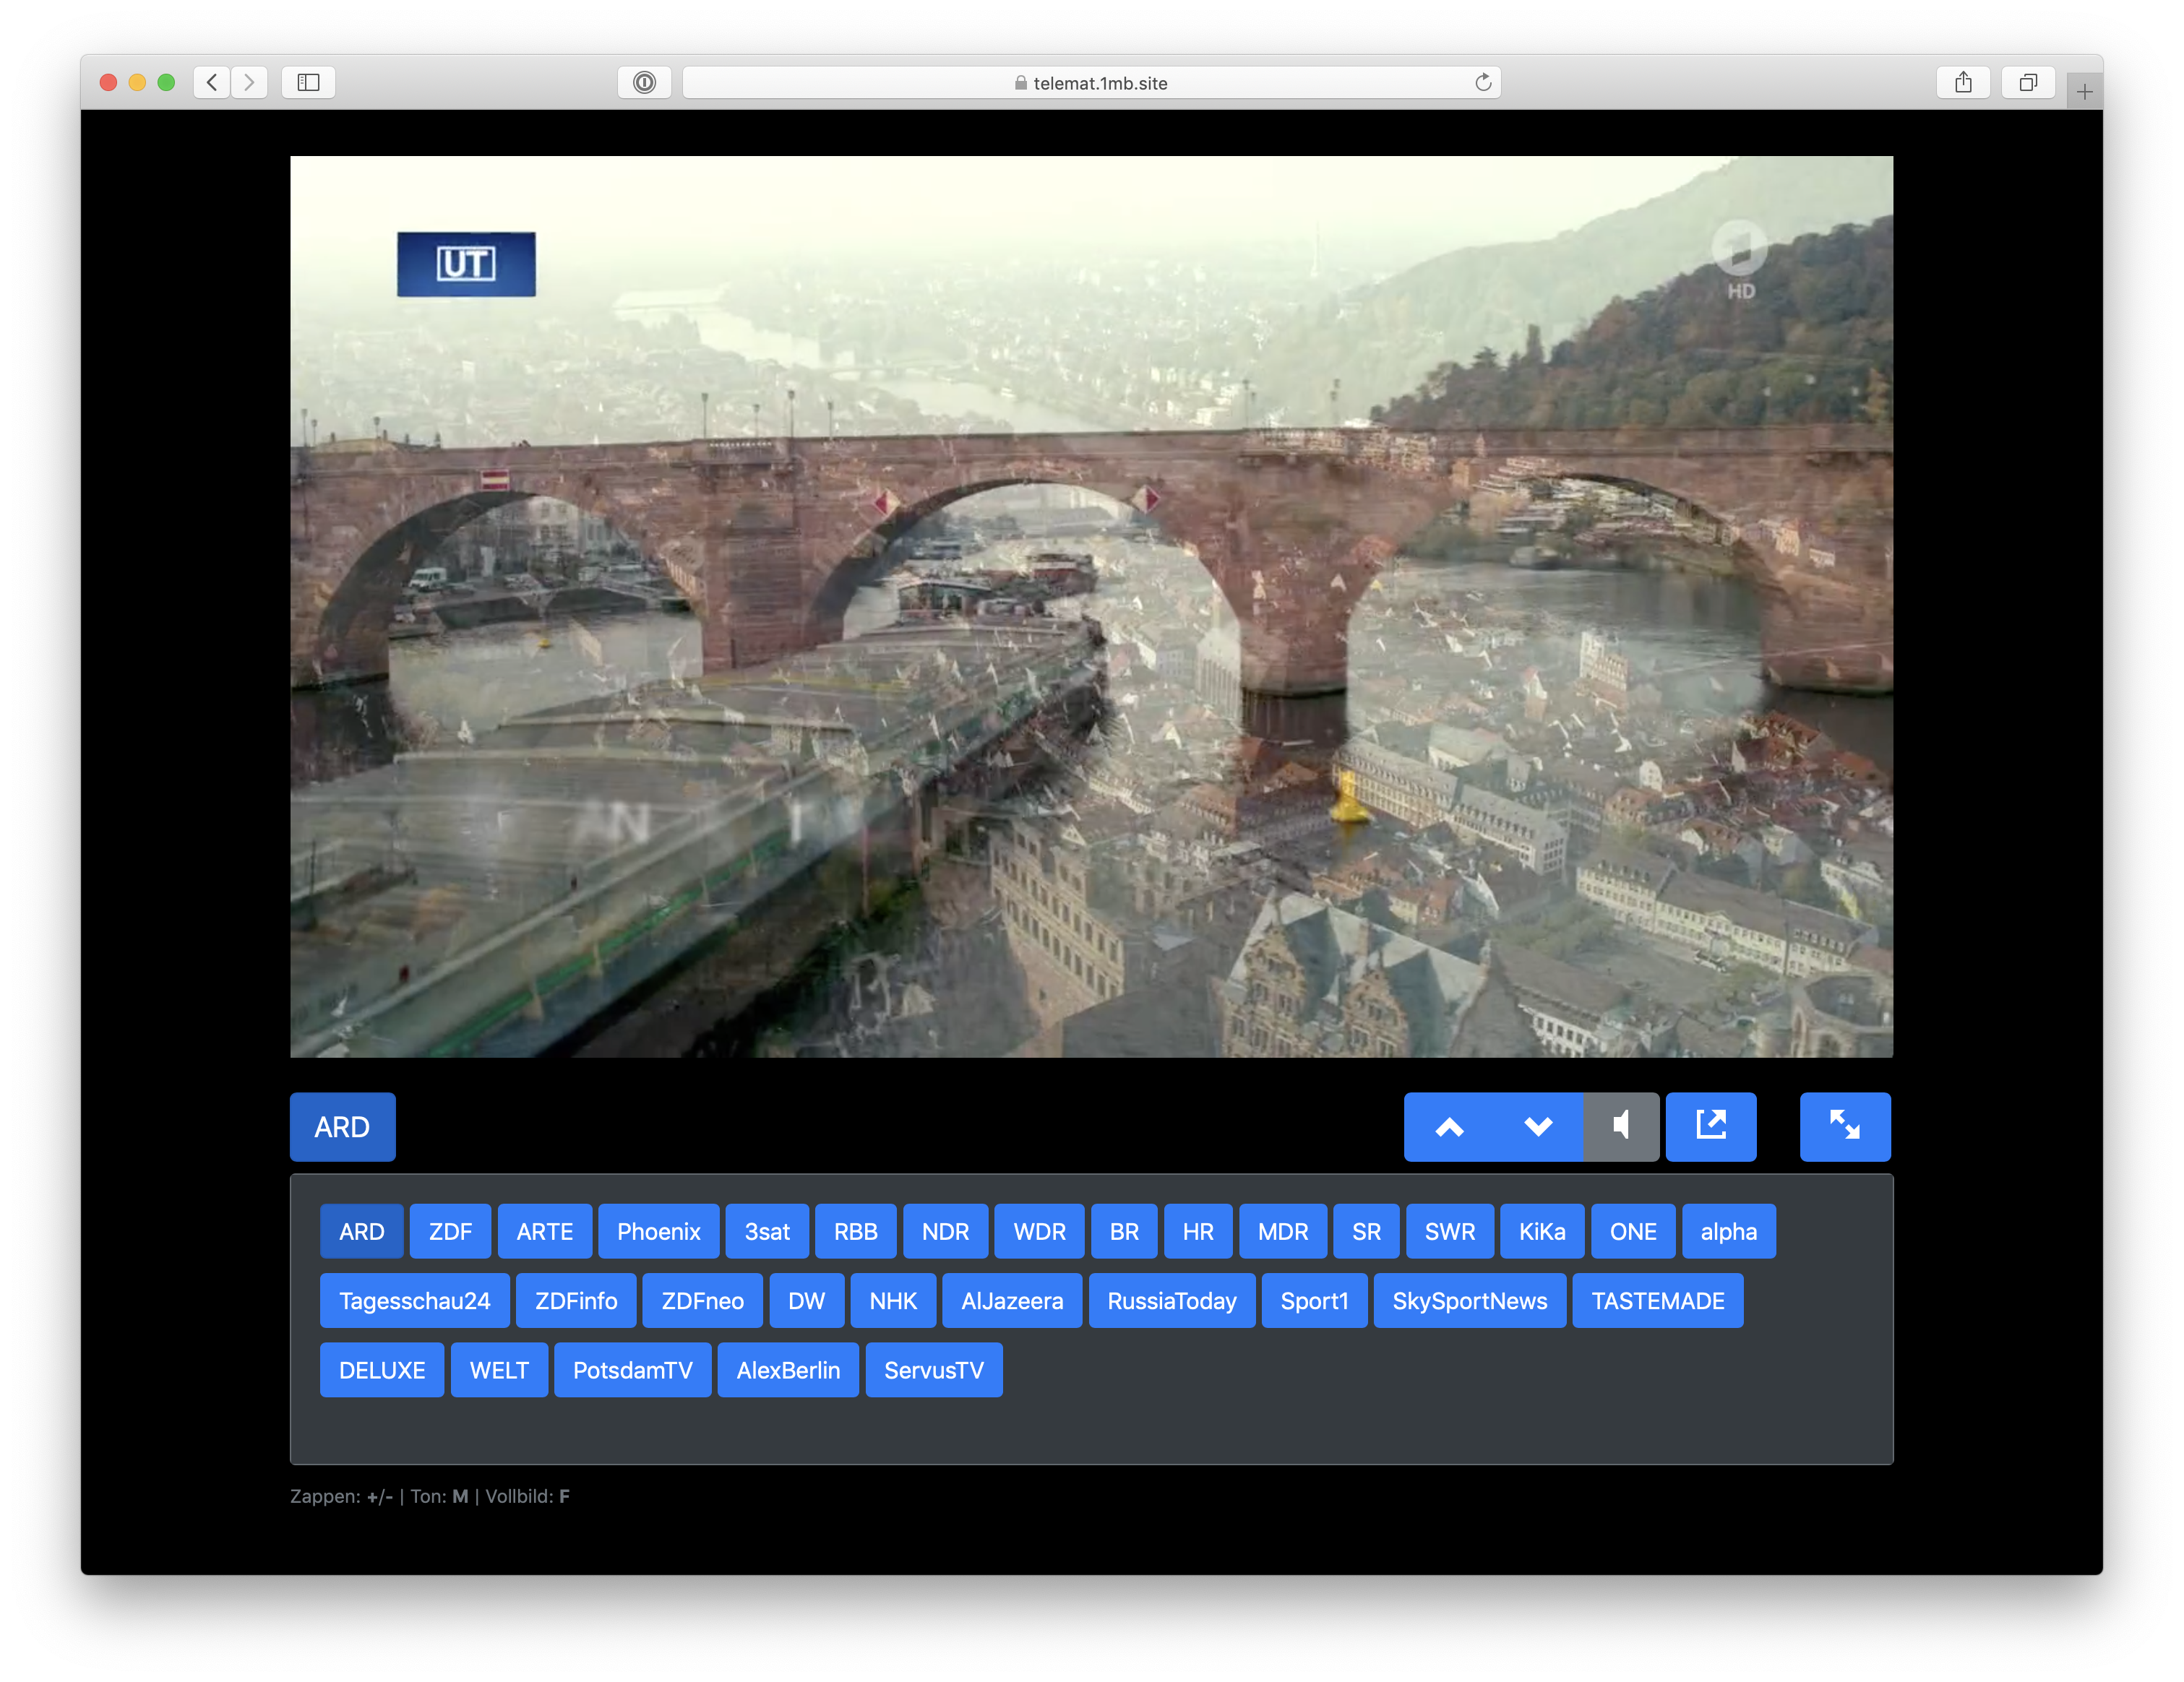Add a new tab with plus button
The width and height of the screenshot is (2184, 1682).
tap(2084, 92)
